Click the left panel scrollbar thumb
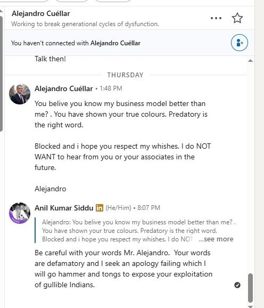264x308 pixels. point(1,74)
